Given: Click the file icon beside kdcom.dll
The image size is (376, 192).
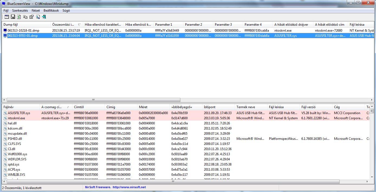Looking at the screenshot, I should [x=5, y=128].
